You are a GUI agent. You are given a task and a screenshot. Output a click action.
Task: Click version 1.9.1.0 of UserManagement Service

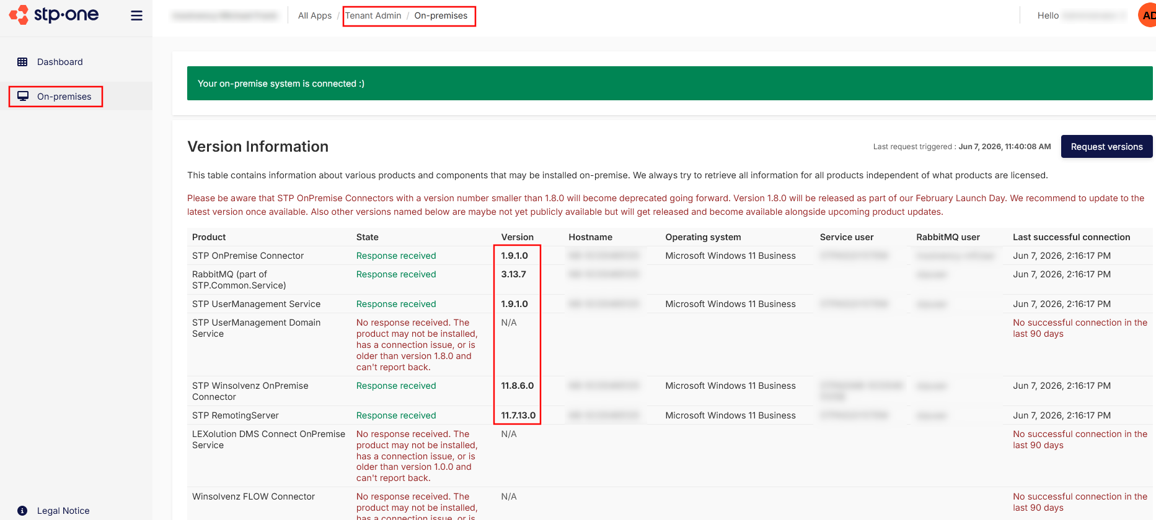coord(515,304)
